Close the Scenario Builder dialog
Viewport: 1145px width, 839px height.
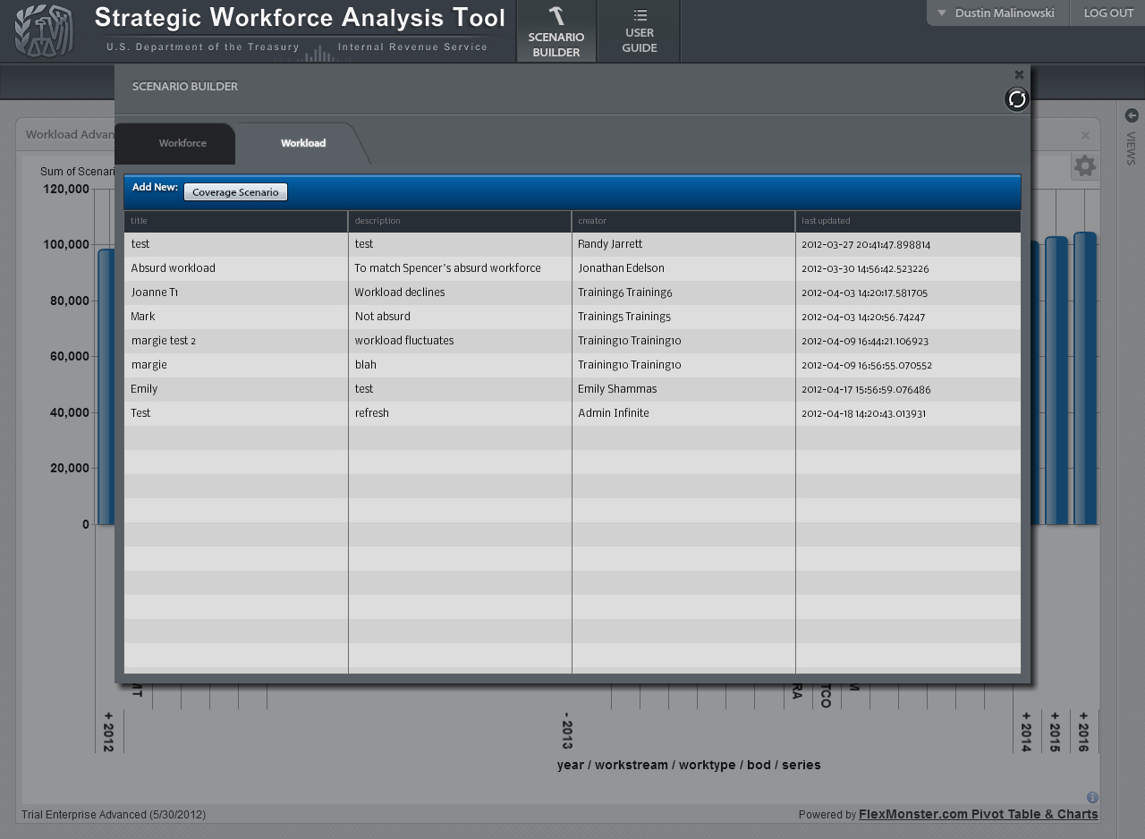point(1019,75)
